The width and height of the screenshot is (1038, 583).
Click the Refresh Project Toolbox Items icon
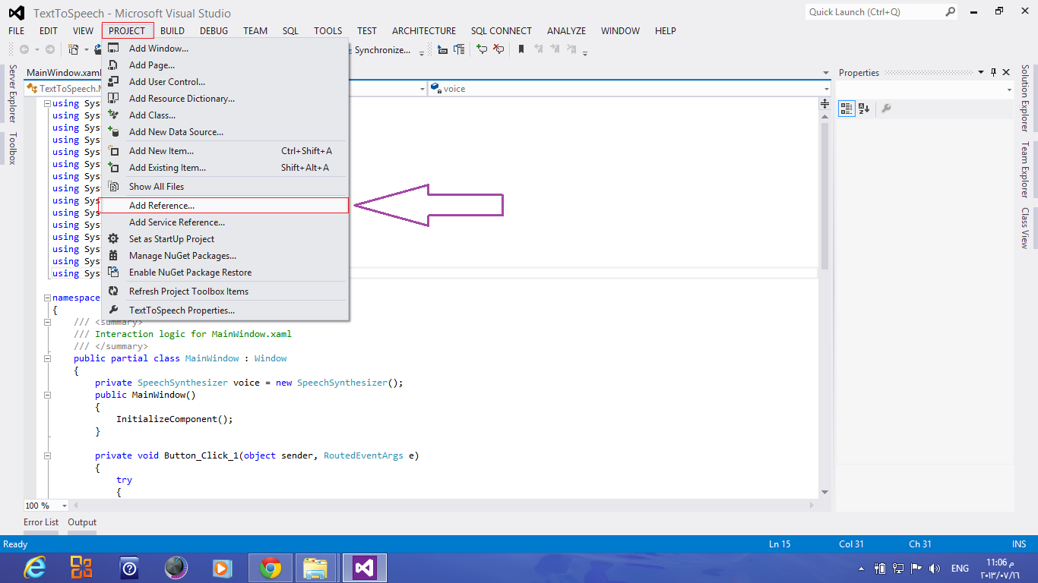pos(113,291)
